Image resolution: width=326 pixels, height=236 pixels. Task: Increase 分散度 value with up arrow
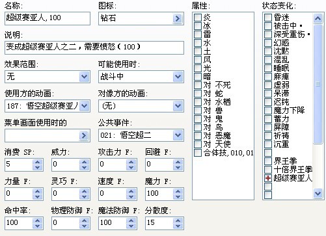click(x=178, y=220)
